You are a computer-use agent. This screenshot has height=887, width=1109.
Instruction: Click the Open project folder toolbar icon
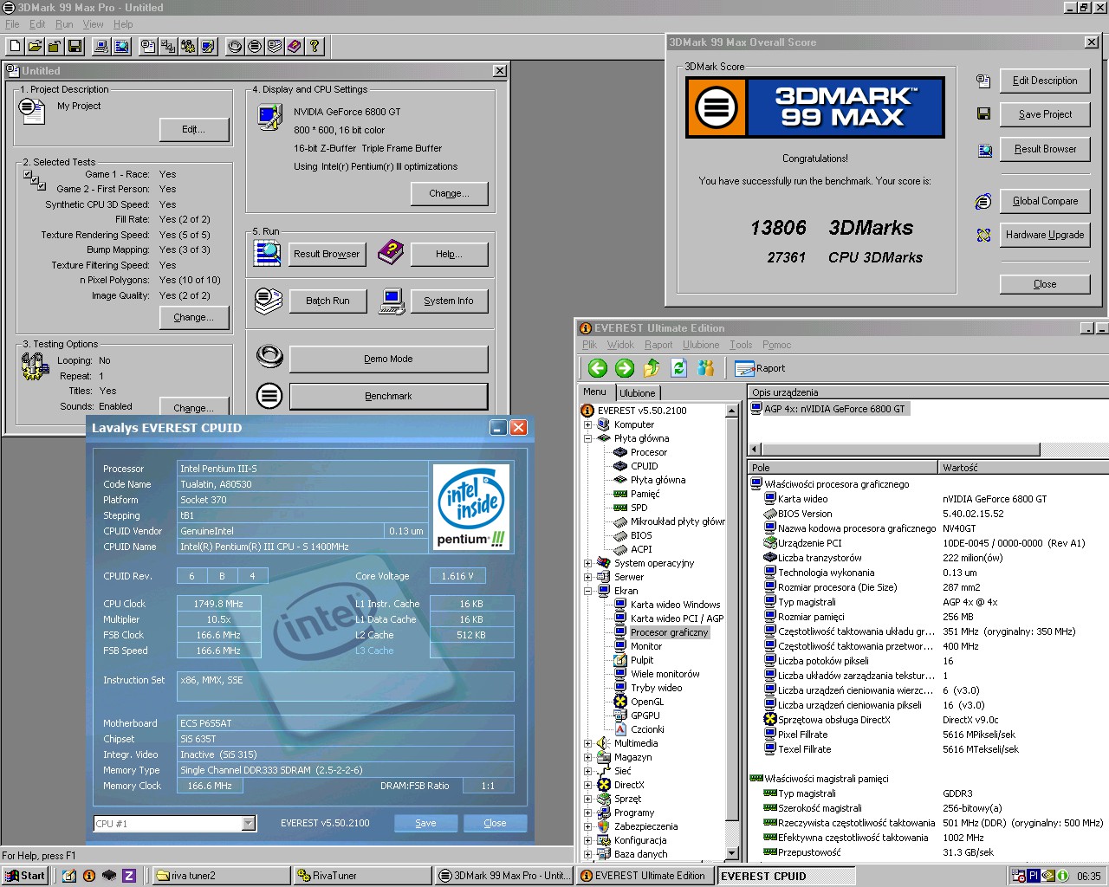(x=35, y=46)
